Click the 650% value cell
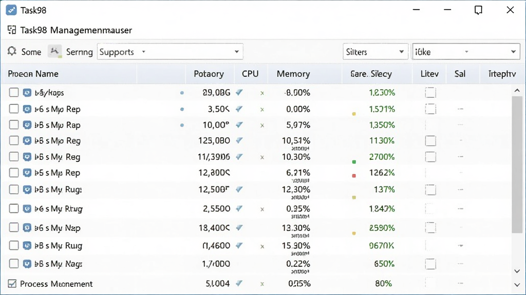The image size is (526, 295). (384, 264)
